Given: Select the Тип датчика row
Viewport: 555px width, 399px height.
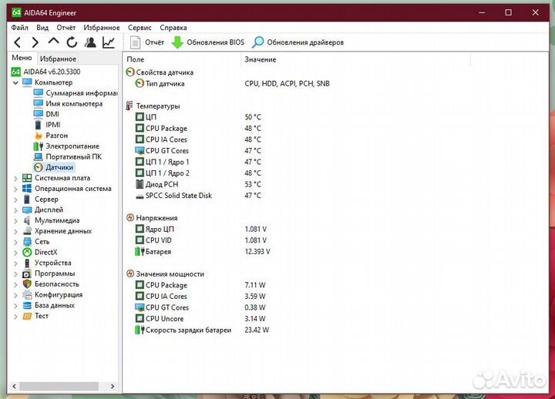Looking at the screenshot, I should click(x=232, y=84).
